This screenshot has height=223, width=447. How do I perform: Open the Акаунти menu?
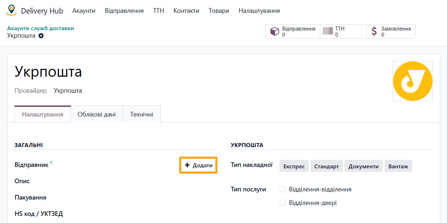[x=84, y=11]
